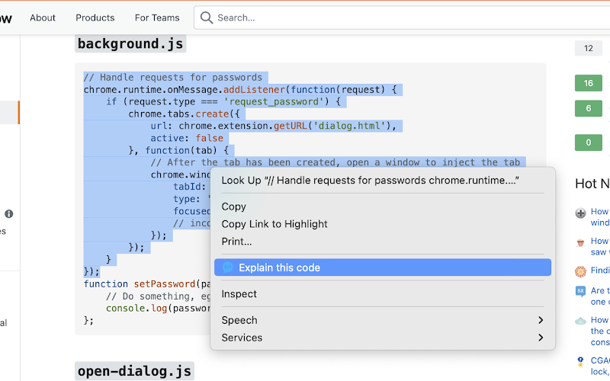Click the plus site icon in Hot Network list
The width and height of the screenshot is (610, 381).
pyautogui.click(x=580, y=213)
